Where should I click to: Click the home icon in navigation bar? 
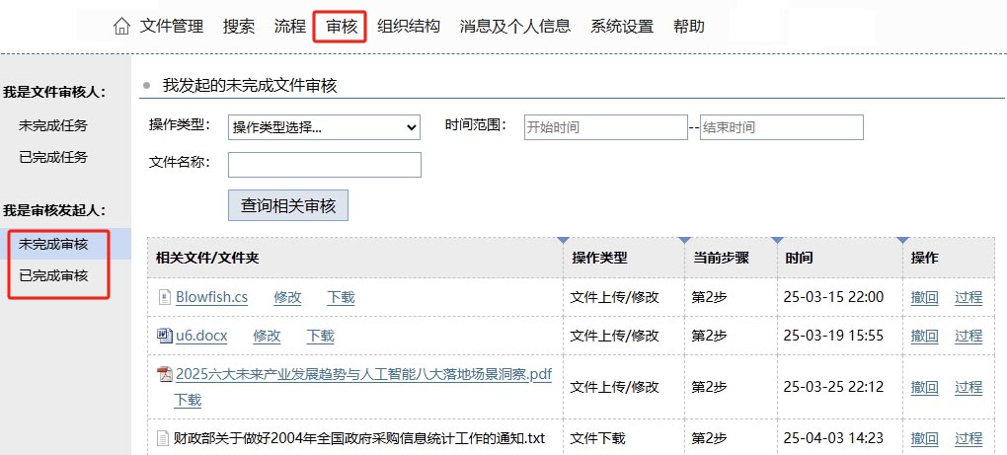click(121, 27)
